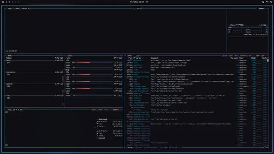Screen dimensions: 274x154
Task: Toggle the proc box label
Action: 129,56
